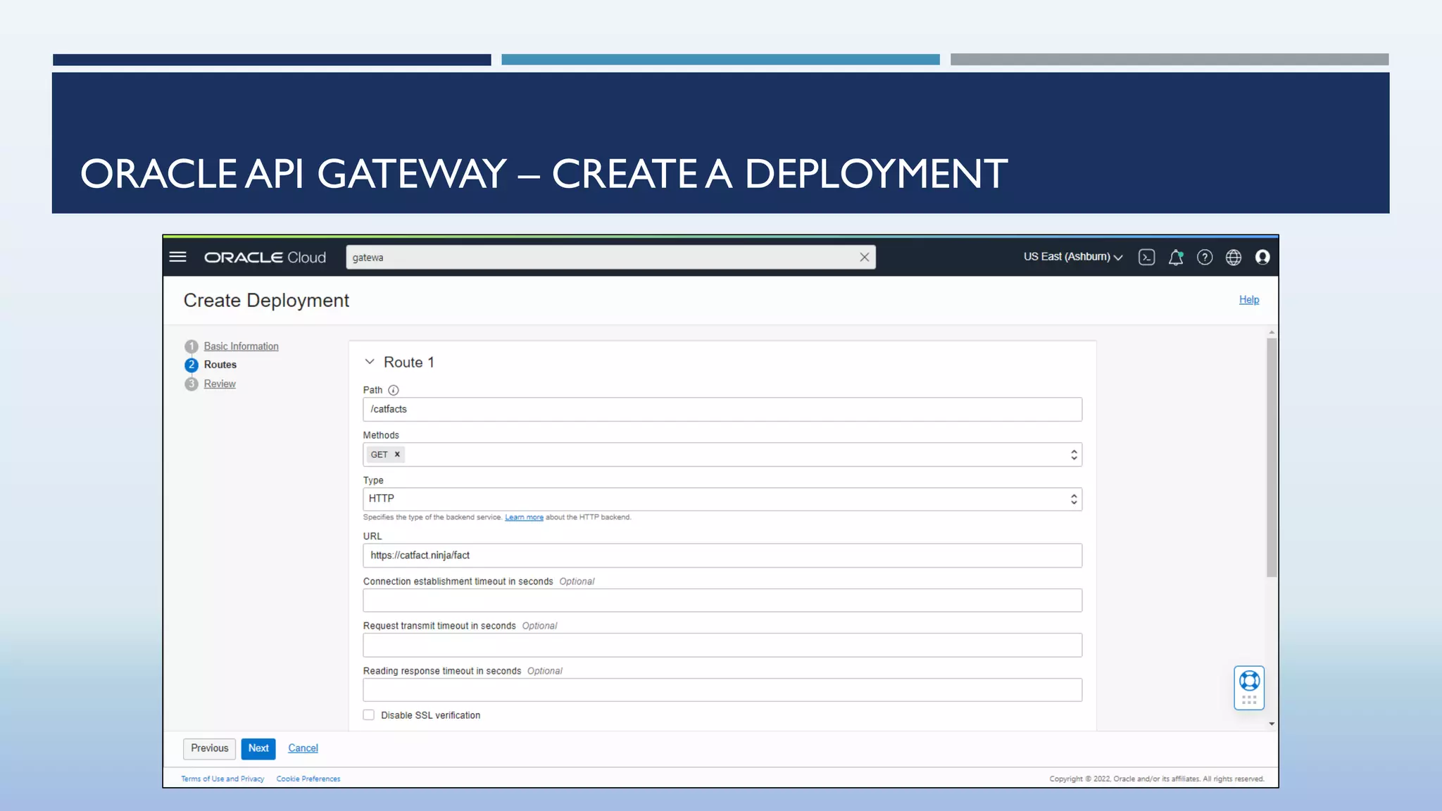Image resolution: width=1442 pixels, height=811 pixels.
Task: Click Request transmit timeout field
Action: tap(722, 646)
